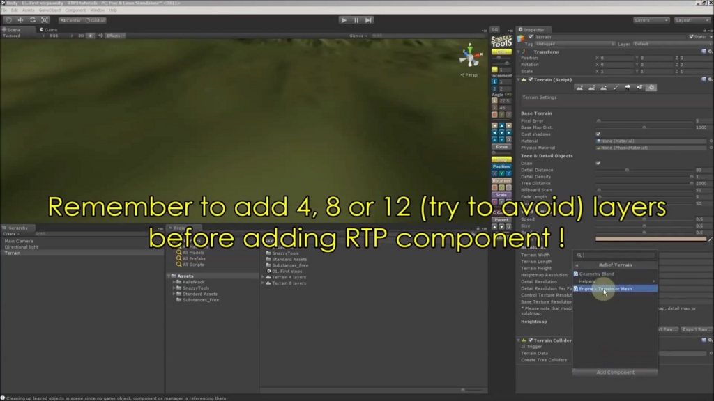The height and width of the screenshot is (401, 714).
Task: Select the Paint Details terrain tool
Action: coord(639,87)
